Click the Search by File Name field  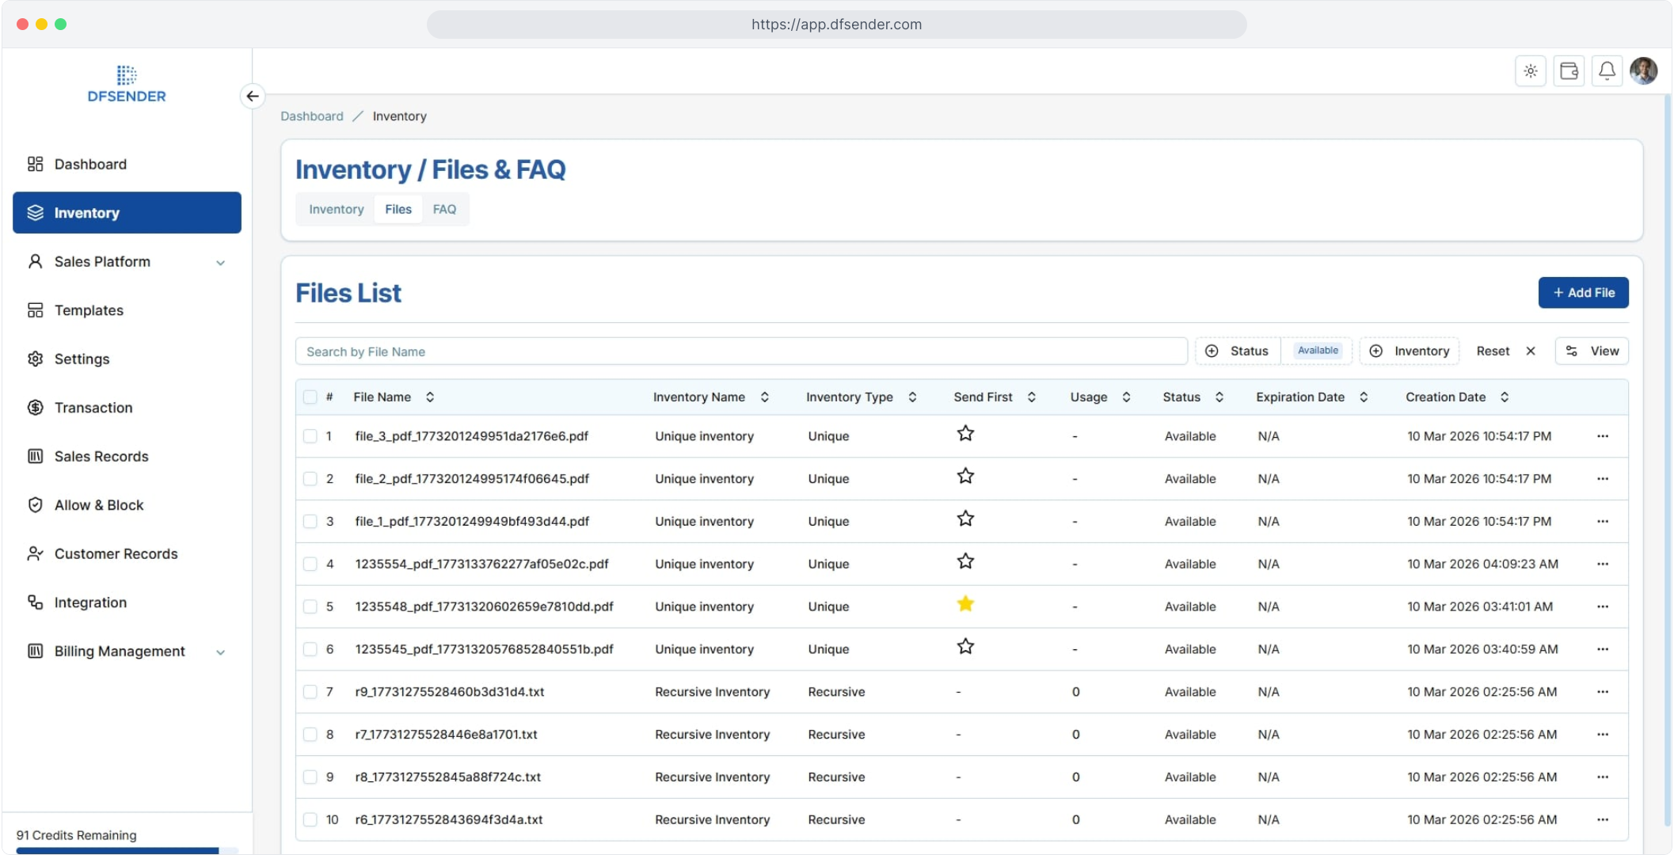tap(740, 351)
